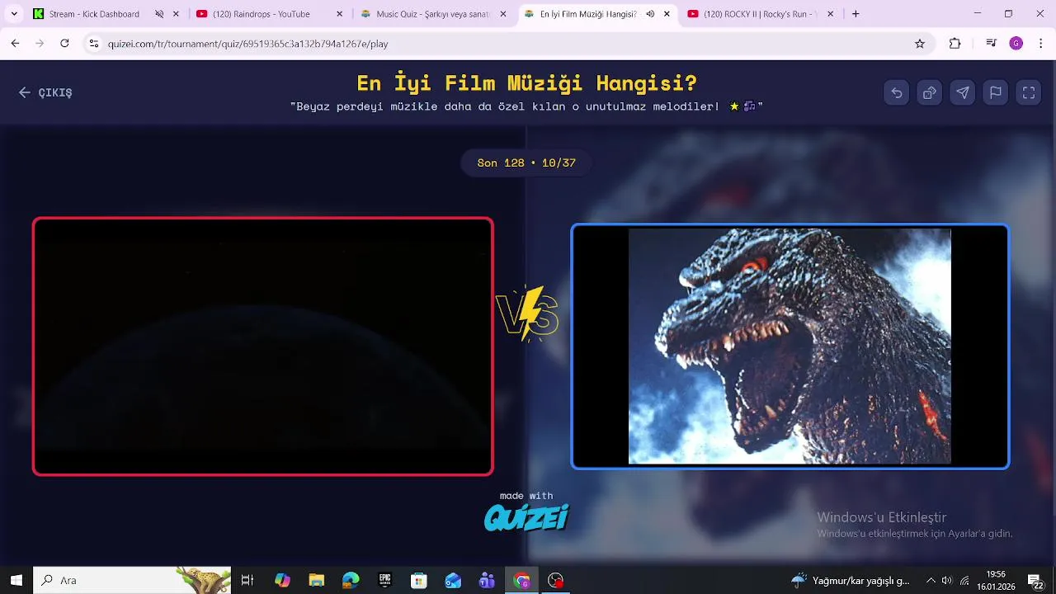Expand the tab search dropdown
The image size is (1056, 594).
[14, 14]
